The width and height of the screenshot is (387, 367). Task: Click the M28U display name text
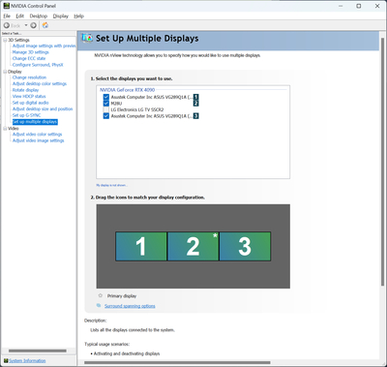116,104
